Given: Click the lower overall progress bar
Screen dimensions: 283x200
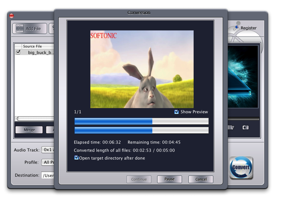Looking at the screenshot, I should [x=141, y=130].
